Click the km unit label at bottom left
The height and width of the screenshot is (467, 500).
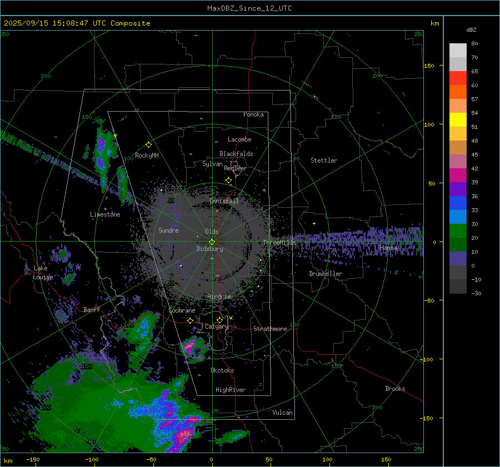pos(8,461)
